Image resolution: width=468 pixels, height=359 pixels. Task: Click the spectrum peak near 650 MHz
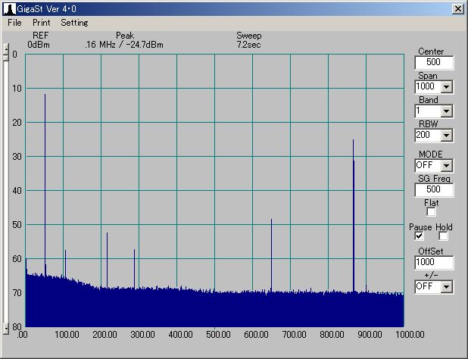[271, 250]
